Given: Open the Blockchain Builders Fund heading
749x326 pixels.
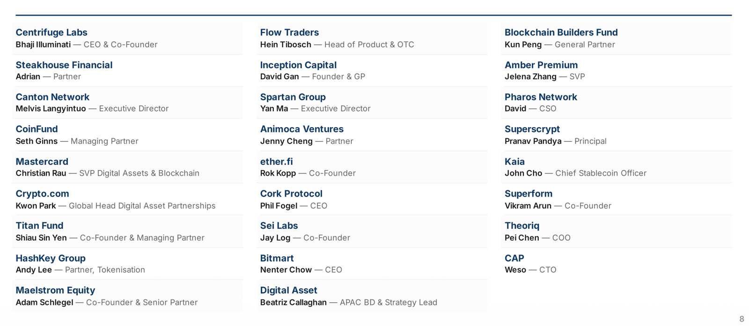Looking at the screenshot, I should tap(561, 32).
